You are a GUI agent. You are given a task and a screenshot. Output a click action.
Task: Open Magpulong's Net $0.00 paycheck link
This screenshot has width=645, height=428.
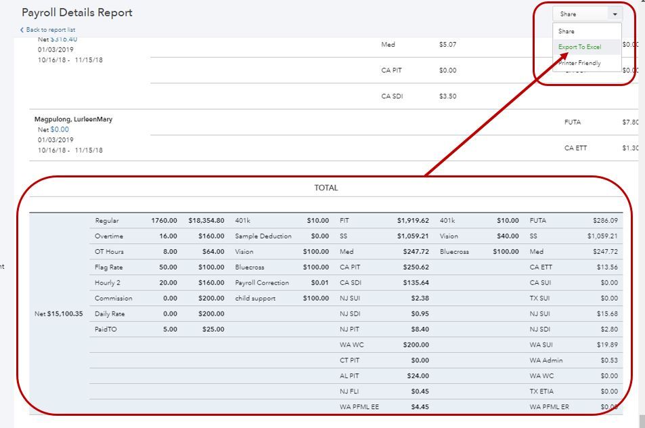click(59, 129)
